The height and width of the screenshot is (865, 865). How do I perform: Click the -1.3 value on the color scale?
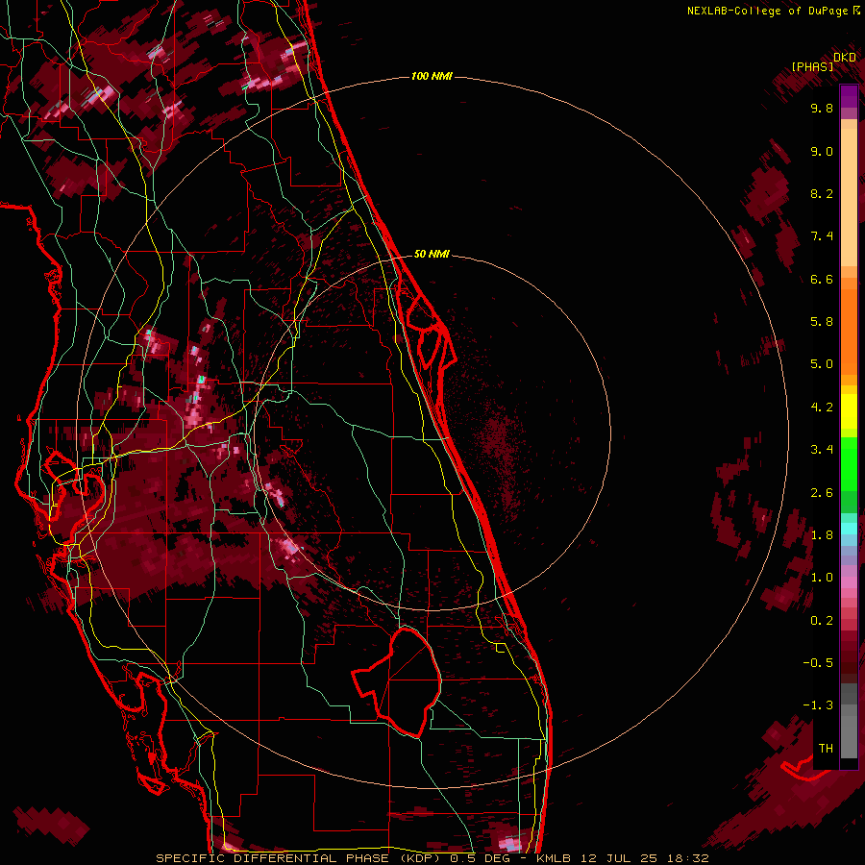point(818,705)
